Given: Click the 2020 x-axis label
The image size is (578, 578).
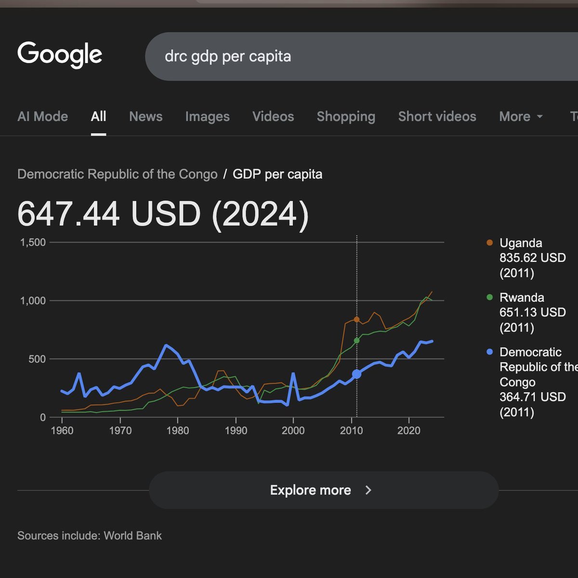Looking at the screenshot, I should click(409, 431).
